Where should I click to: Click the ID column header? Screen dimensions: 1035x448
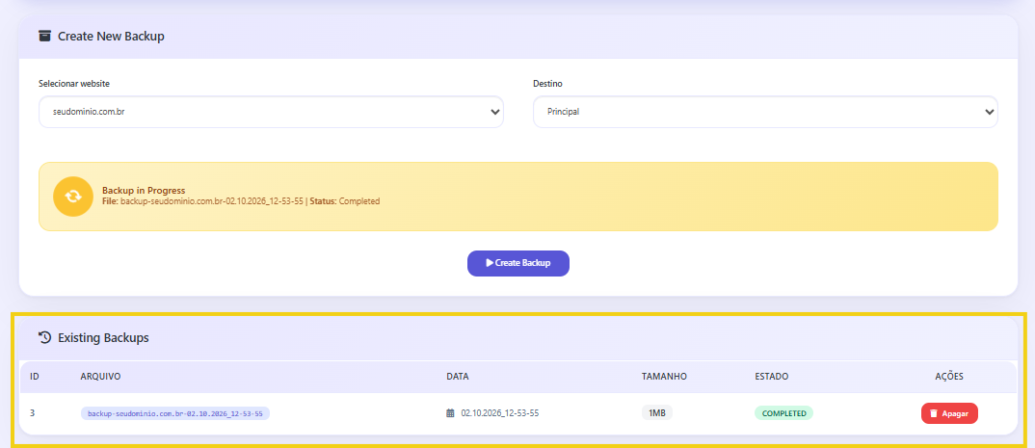click(x=35, y=377)
